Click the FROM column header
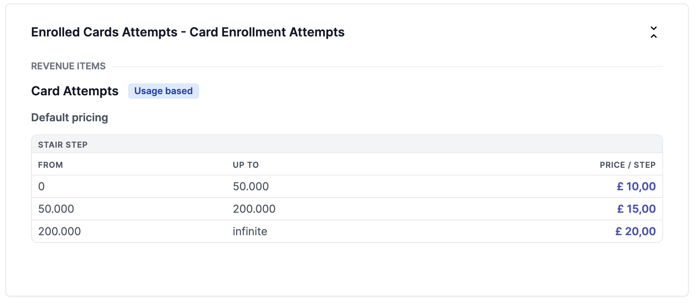This screenshot has width=698, height=303. click(50, 165)
